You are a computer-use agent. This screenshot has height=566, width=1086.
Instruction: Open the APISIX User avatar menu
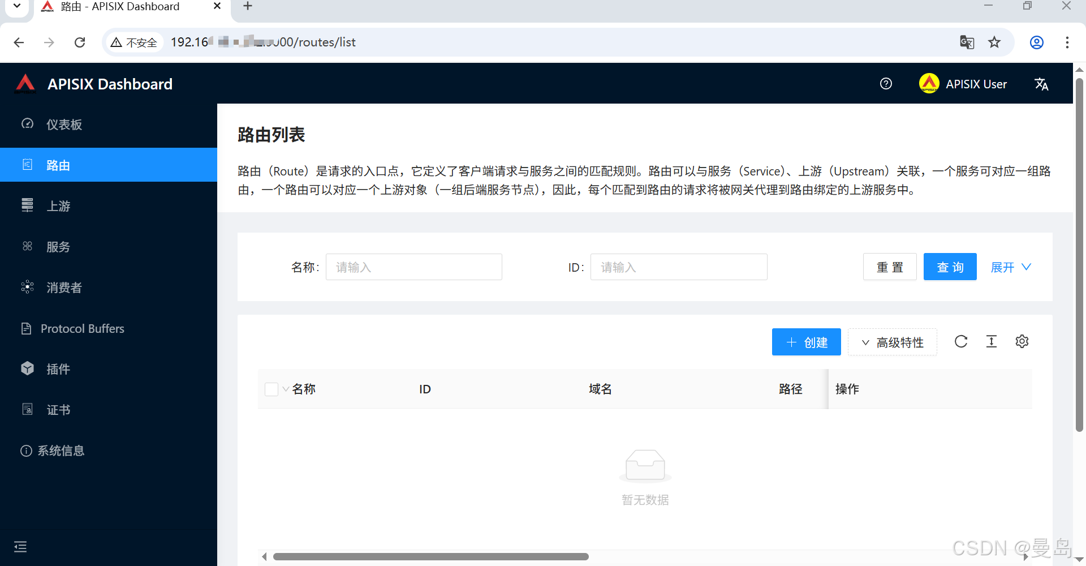pos(963,84)
